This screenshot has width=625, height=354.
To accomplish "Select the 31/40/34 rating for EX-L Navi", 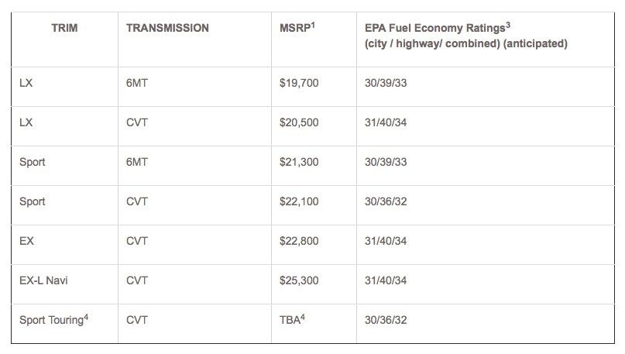I will [386, 280].
